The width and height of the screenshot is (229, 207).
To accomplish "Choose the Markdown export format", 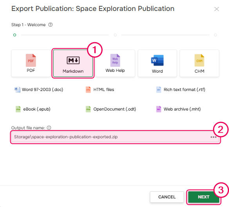I will [73, 63].
